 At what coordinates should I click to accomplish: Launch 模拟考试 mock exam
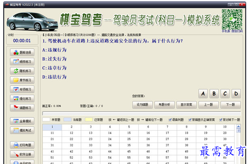pyautogui.click(x=22, y=130)
